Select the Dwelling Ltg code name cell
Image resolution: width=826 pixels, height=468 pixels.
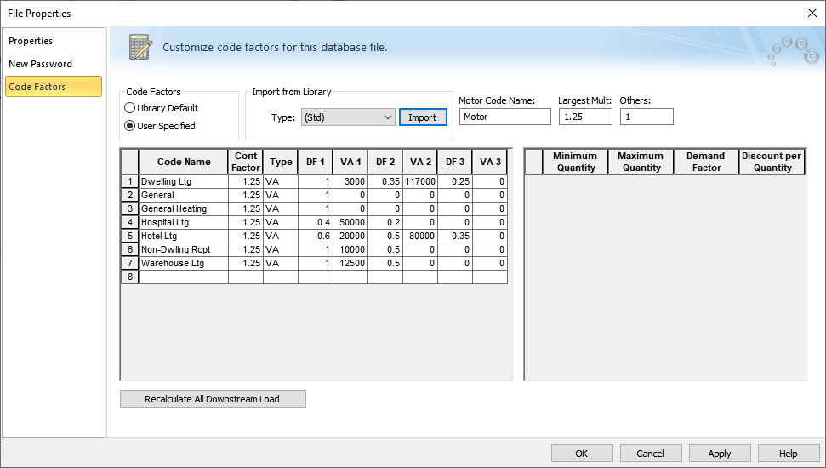click(183, 181)
